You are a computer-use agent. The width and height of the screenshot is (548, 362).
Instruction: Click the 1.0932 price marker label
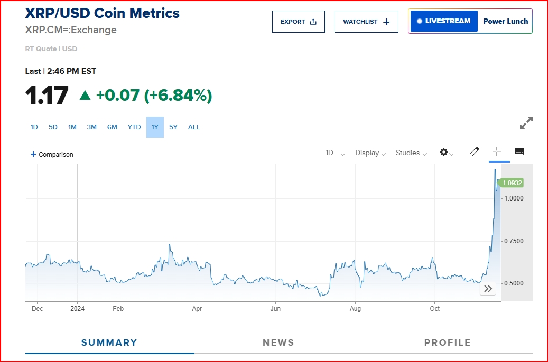[512, 183]
